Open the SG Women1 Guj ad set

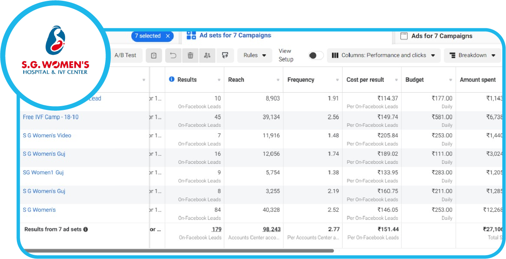click(x=43, y=172)
